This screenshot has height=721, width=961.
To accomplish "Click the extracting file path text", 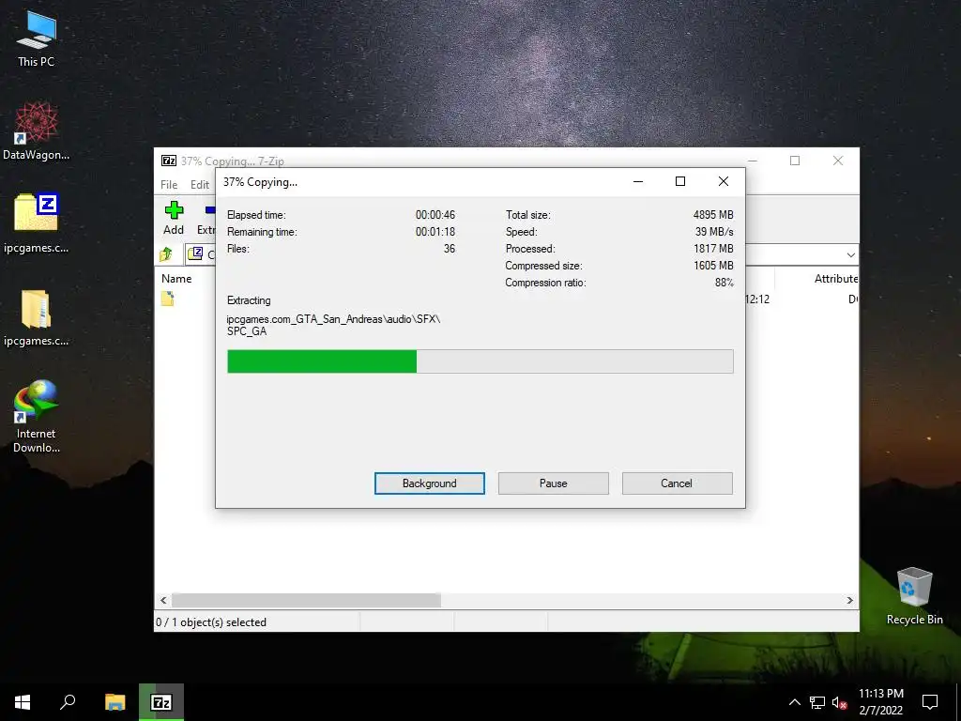I will (333, 325).
